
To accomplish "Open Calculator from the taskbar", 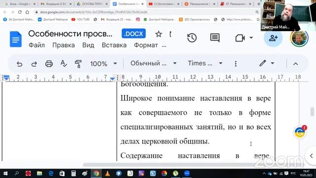I will (x=74, y=174).
